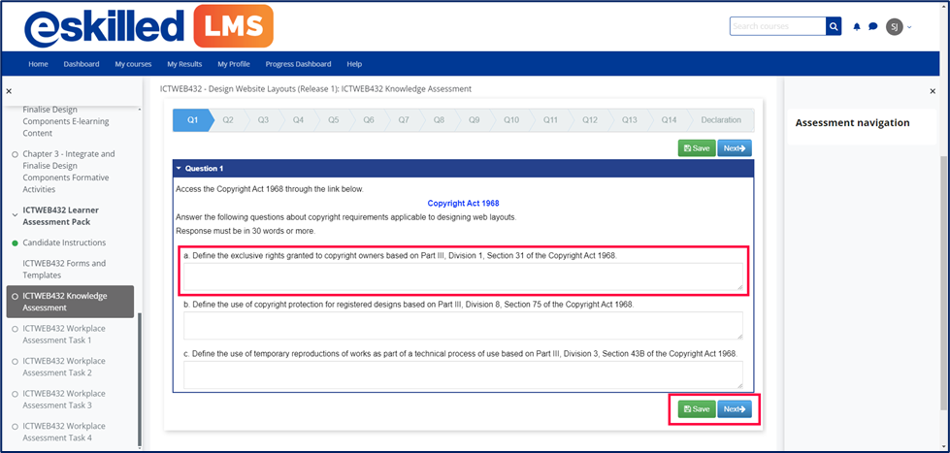The image size is (950, 453).
Task: Jump to Q2 step tab
Action: pos(228,120)
